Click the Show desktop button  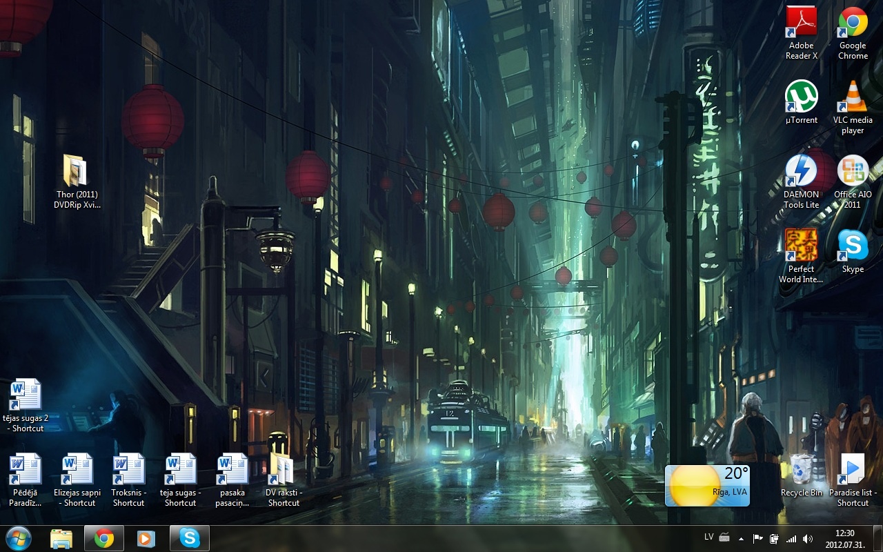coord(877,538)
